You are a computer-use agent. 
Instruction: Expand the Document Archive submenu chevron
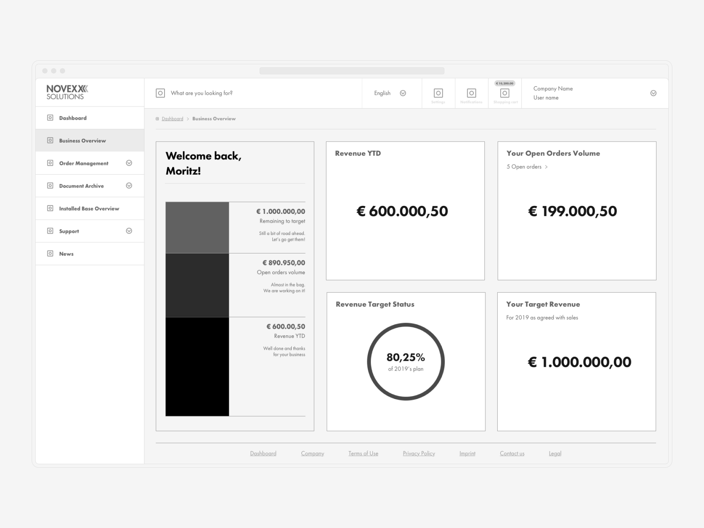coord(129,186)
